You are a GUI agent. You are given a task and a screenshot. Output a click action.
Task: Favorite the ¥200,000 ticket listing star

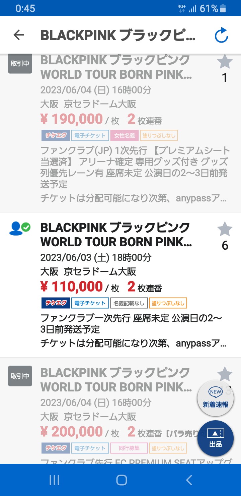[225, 374]
